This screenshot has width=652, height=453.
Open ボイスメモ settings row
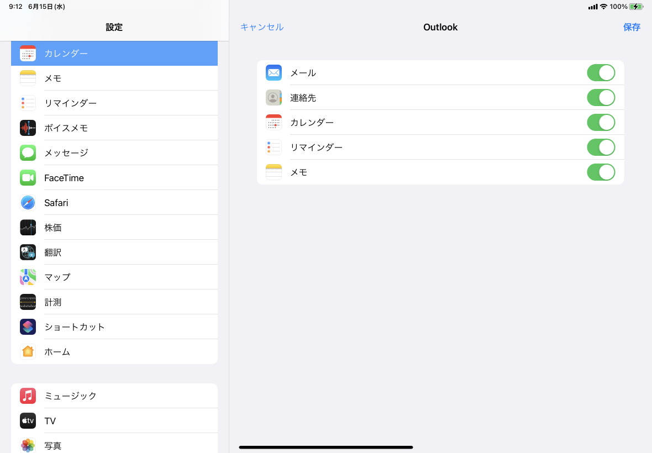114,128
